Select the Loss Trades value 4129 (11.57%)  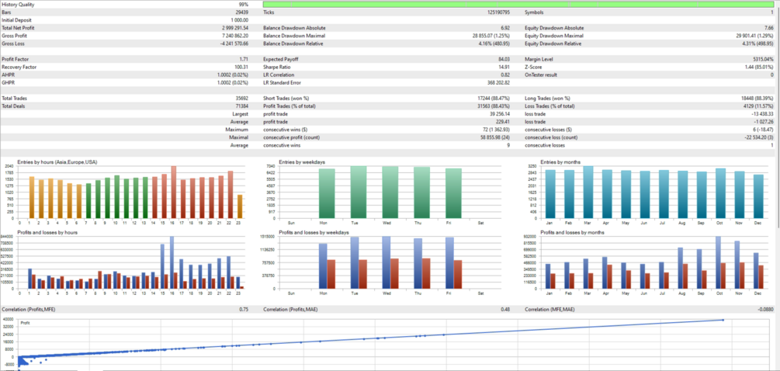[758, 106]
